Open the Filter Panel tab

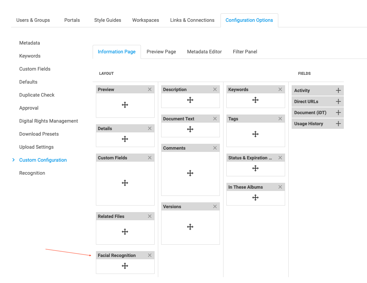(245, 52)
